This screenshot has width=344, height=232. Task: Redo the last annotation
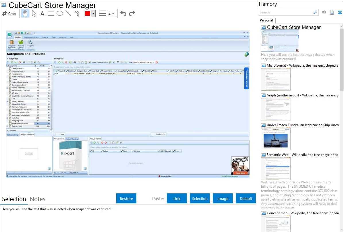[132, 13]
